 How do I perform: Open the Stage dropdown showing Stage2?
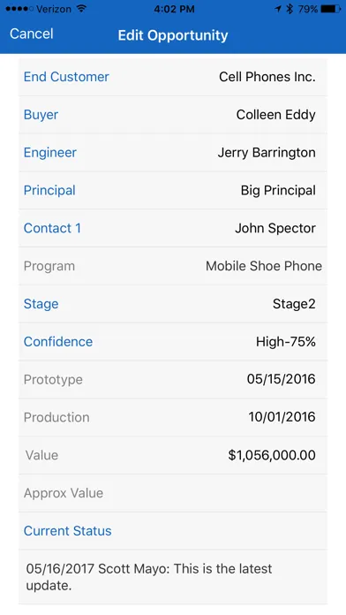(173, 304)
